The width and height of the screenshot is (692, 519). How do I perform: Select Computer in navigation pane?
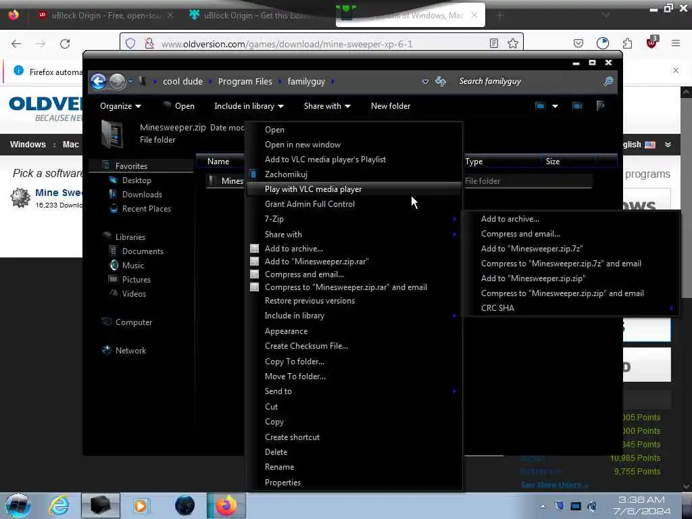click(133, 322)
